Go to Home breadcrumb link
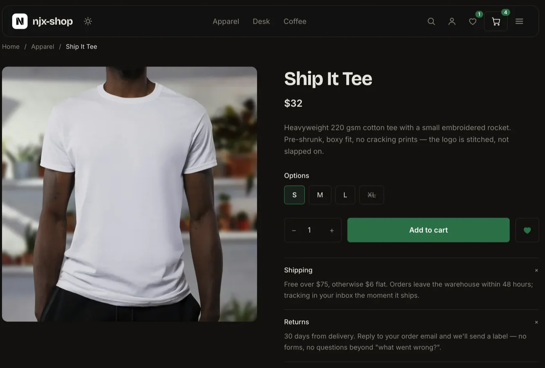Screen dimensions: 545x368 click(x=11, y=47)
